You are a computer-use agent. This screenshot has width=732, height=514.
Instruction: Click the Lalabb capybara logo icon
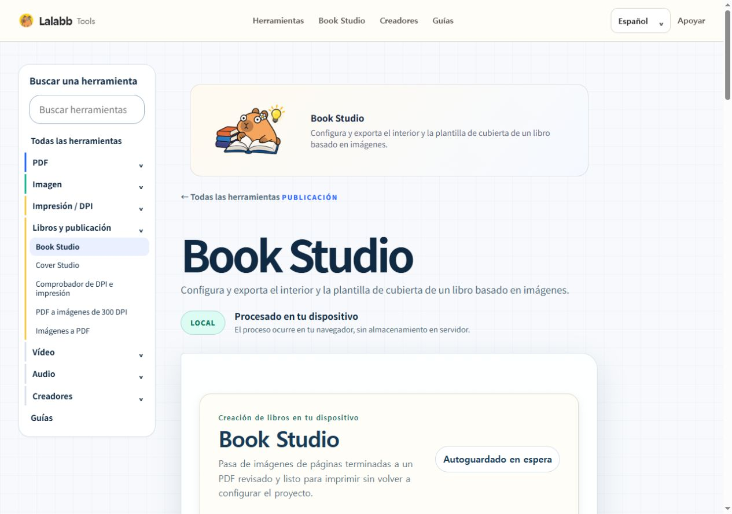(x=26, y=21)
